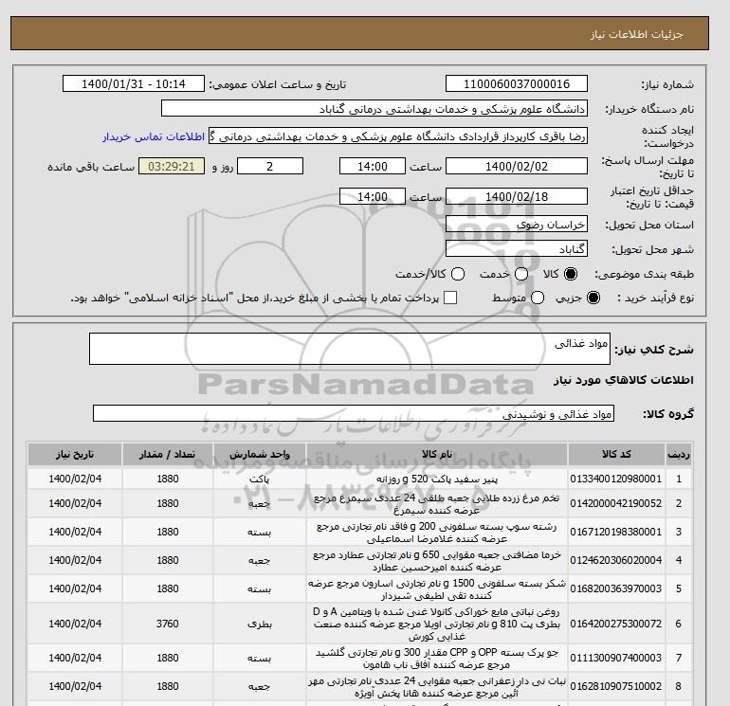The height and width of the screenshot is (706, 730).
Task: Click the remaining days field showing 2
Action: coord(270,166)
